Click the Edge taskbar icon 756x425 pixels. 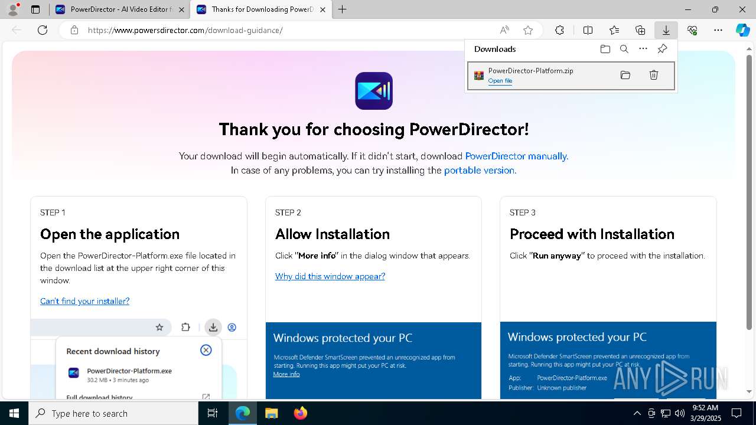click(243, 413)
